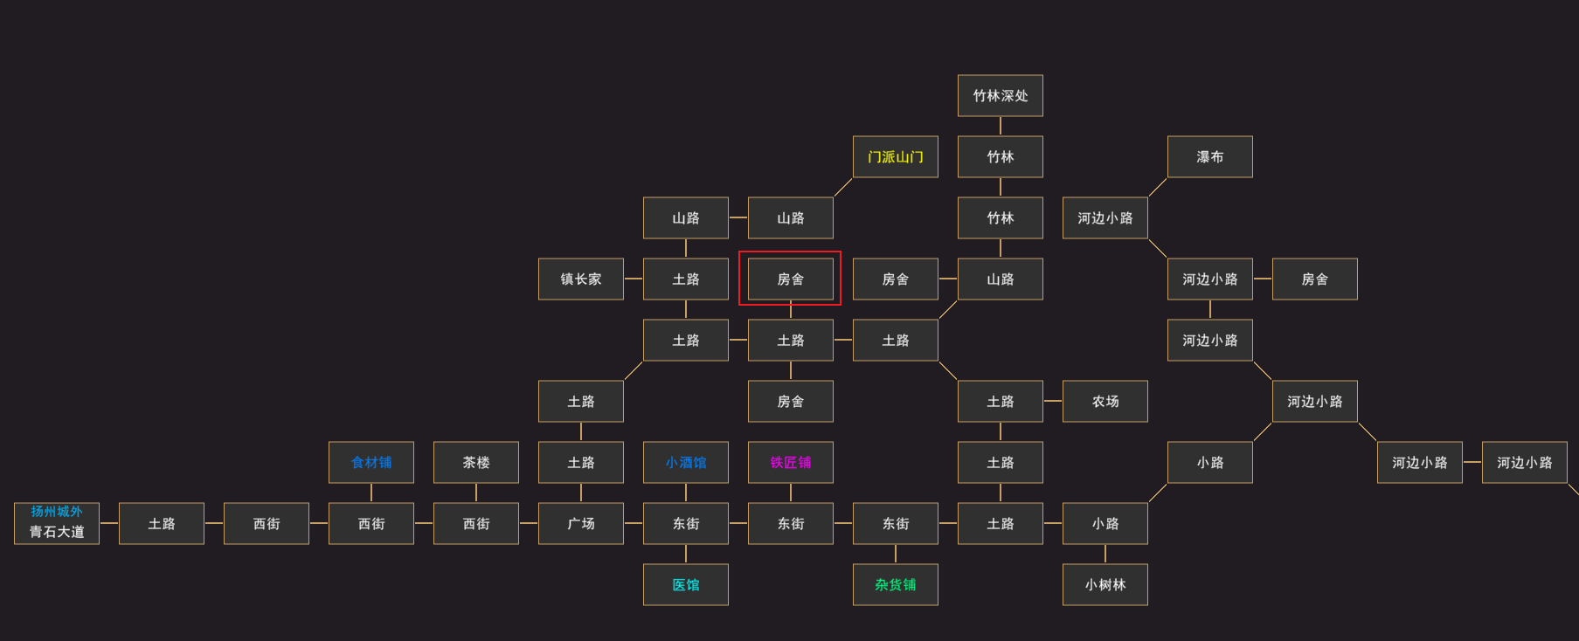This screenshot has width=1579, height=641.
Task: Select the 小树林 node
Action: pos(1105,584)
